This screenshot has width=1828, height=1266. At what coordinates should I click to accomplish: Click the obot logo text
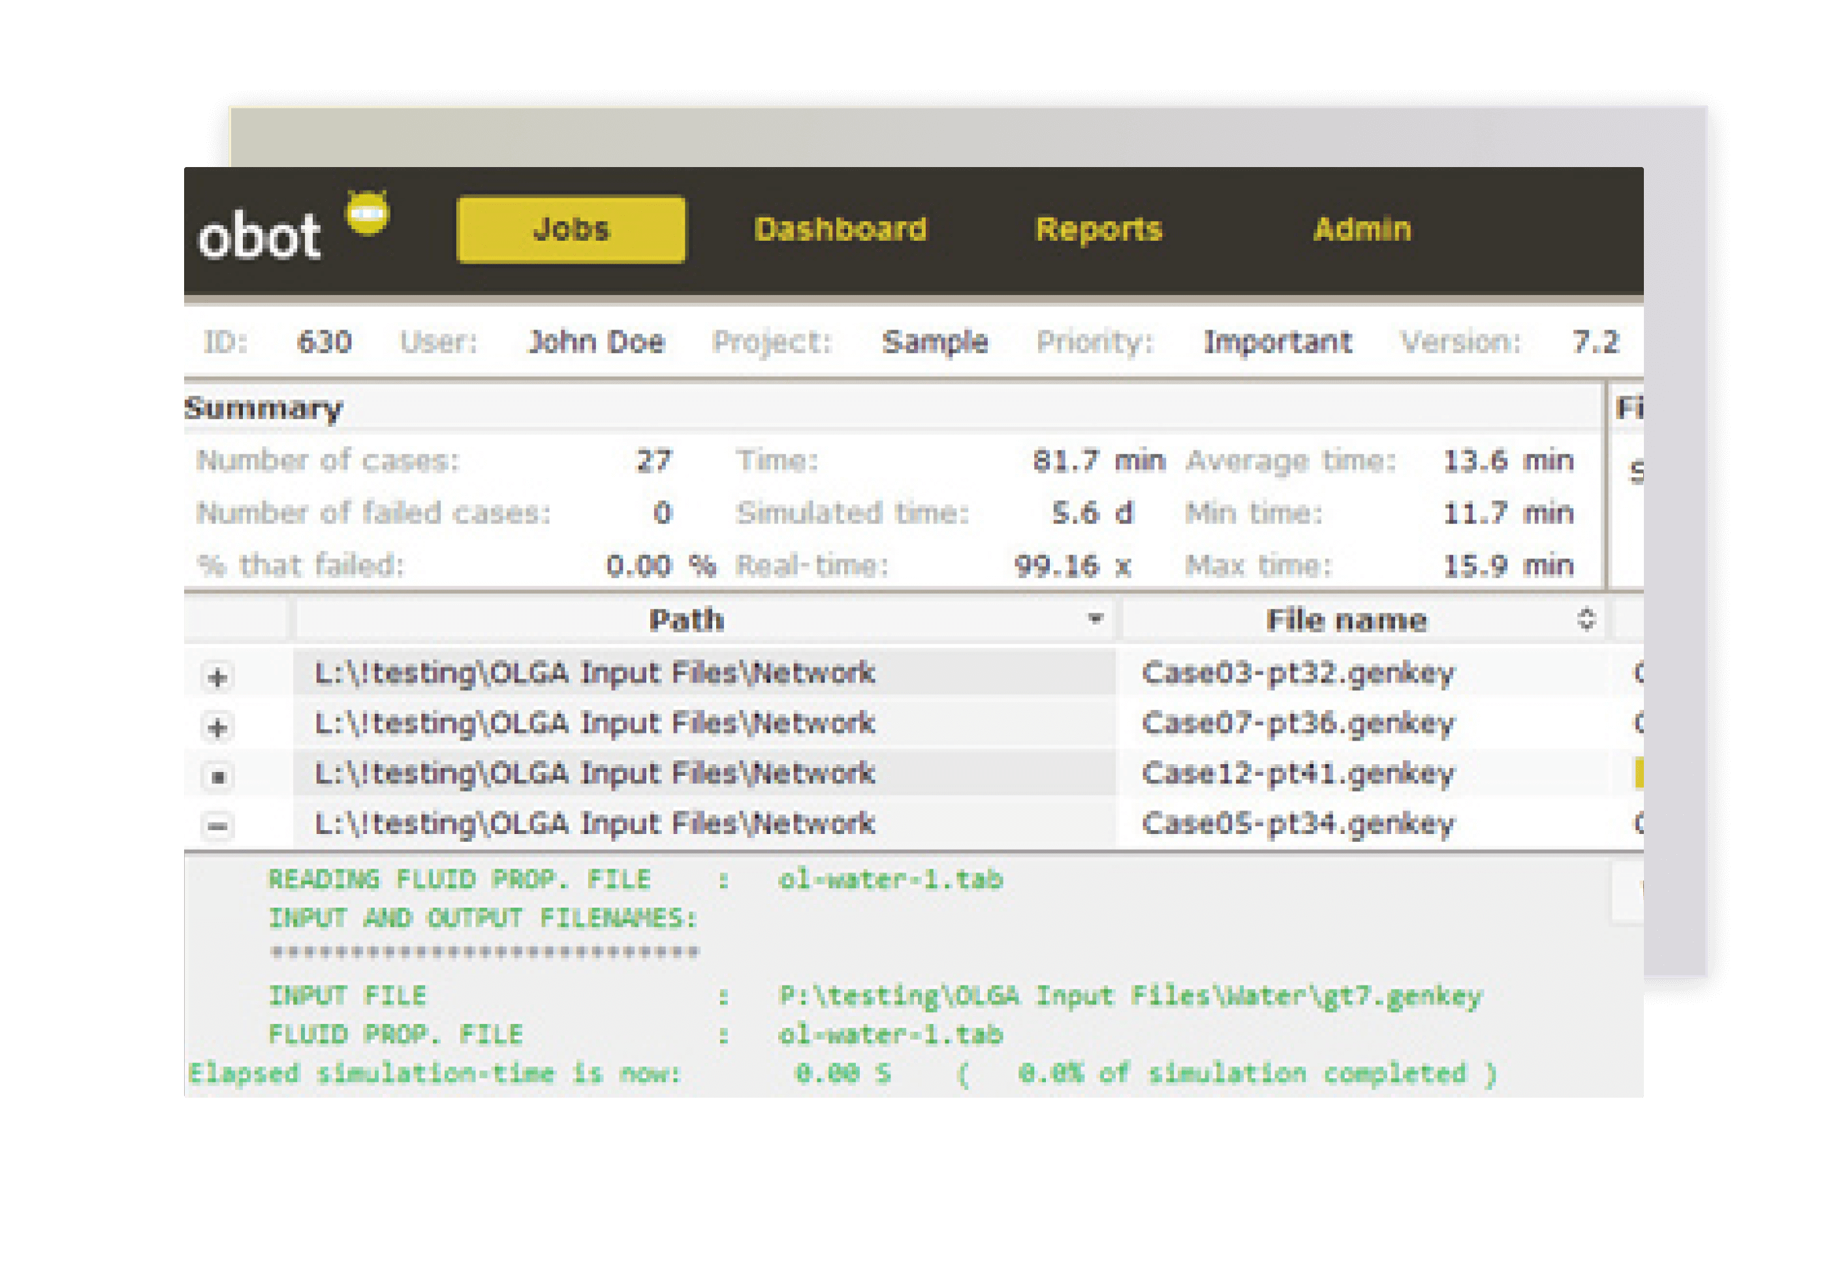point(259,236)
